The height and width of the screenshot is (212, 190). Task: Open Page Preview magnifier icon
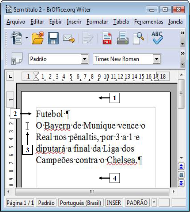[138, 38]
